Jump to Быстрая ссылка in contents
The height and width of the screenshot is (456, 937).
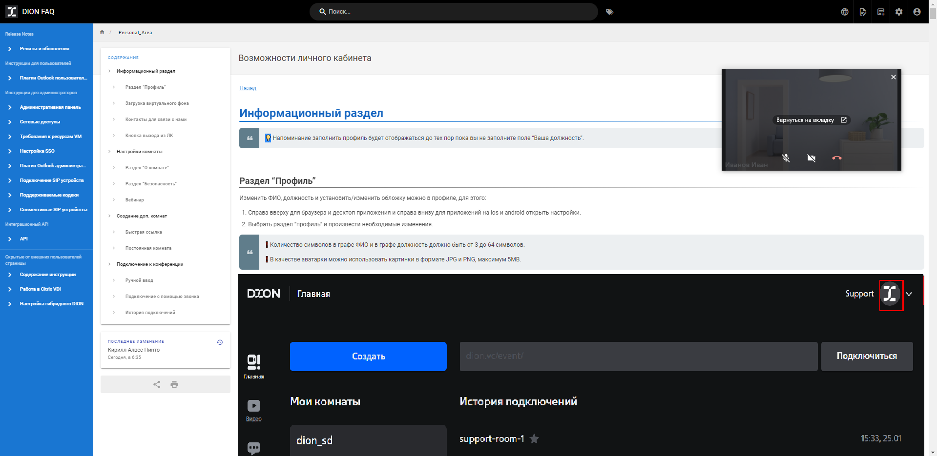[x=144, y=232]
